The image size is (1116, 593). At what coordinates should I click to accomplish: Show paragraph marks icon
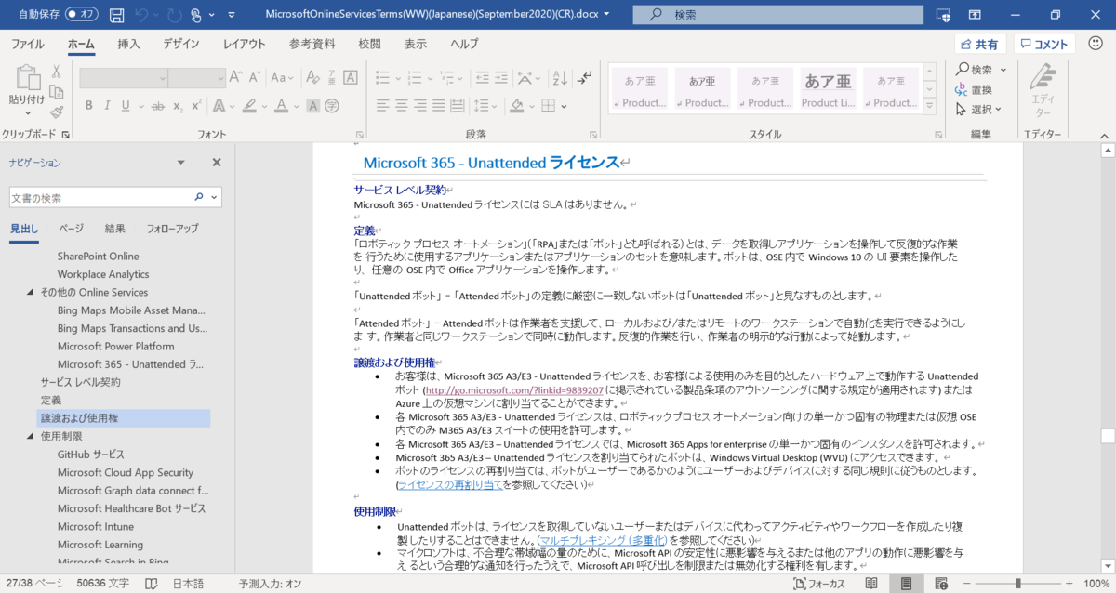[x=583, y=79]
